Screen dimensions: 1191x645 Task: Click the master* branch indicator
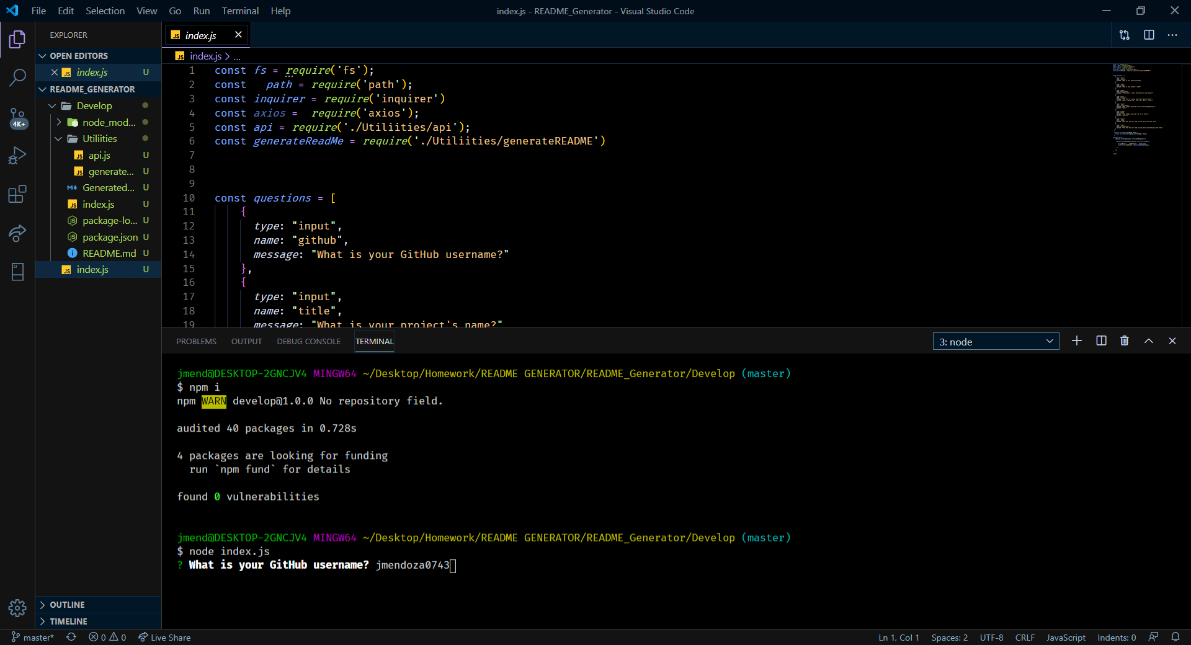(33, 637)
